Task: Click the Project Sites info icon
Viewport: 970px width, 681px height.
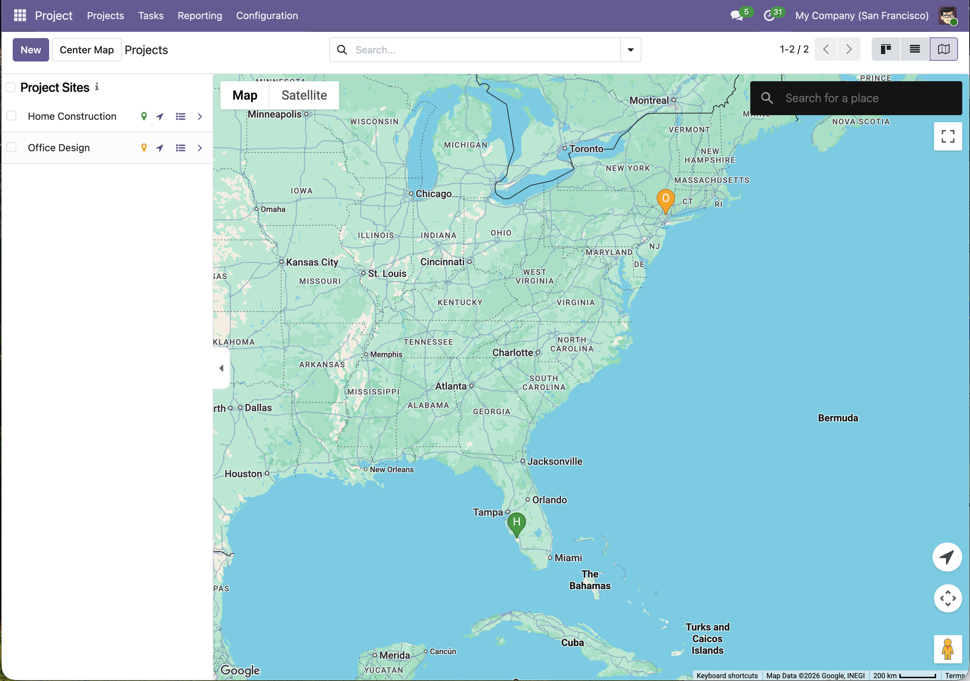Action: (x=96, y=87)
